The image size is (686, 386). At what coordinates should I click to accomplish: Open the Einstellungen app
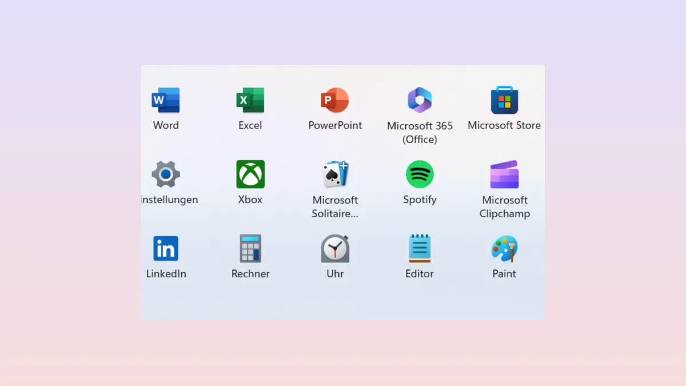165,173
